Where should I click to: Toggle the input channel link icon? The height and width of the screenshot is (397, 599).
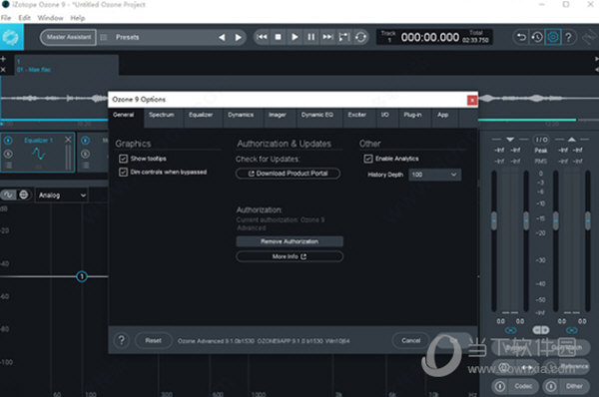pyautogui.click(x=510, y=330)
